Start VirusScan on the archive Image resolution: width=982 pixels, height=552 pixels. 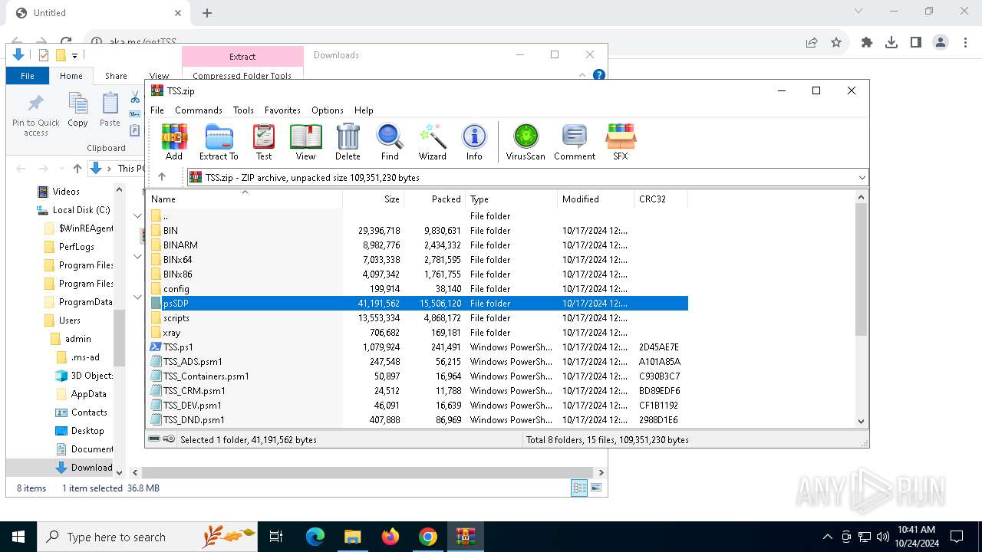[526, 143]
